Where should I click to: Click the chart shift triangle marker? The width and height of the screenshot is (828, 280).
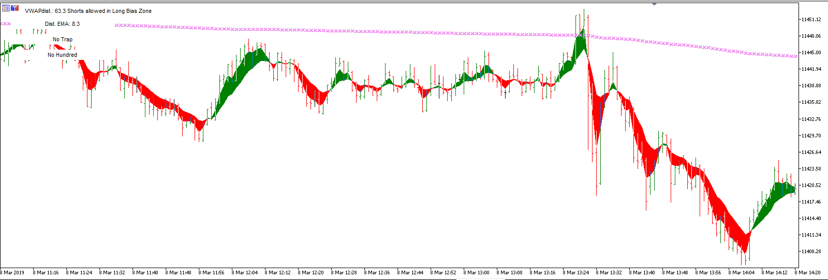pos(655,4)
